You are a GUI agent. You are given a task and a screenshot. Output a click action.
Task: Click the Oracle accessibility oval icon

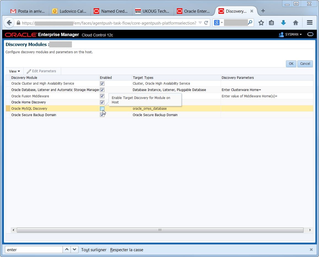(310, 34)
